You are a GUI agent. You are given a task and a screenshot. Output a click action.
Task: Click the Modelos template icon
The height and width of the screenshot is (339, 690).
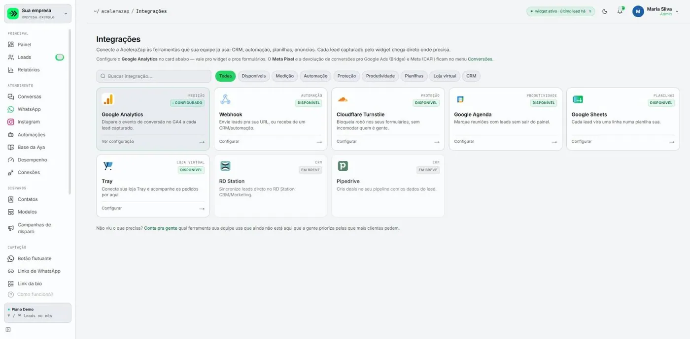point(11,212)
